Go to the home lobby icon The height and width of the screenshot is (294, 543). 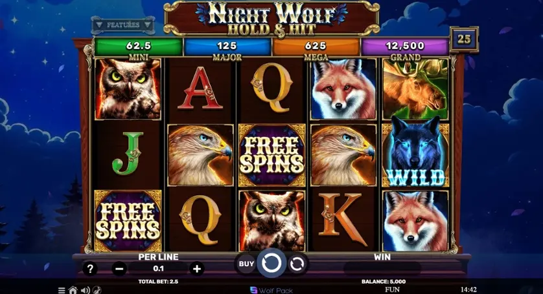[73, 290]
